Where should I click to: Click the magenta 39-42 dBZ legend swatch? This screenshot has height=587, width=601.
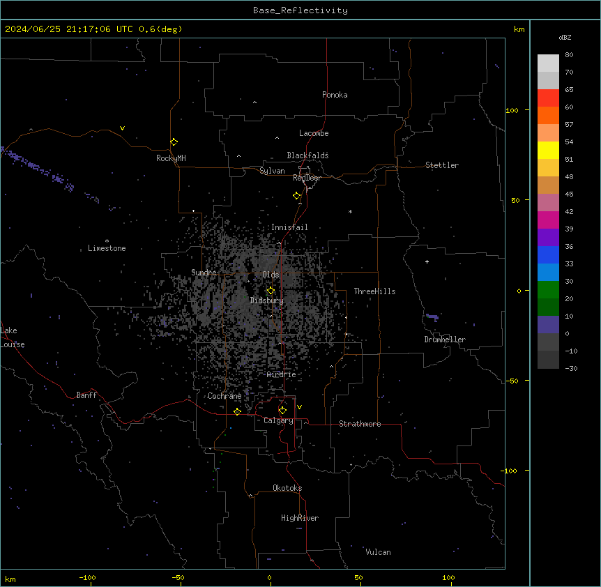(x=548, y=220)
